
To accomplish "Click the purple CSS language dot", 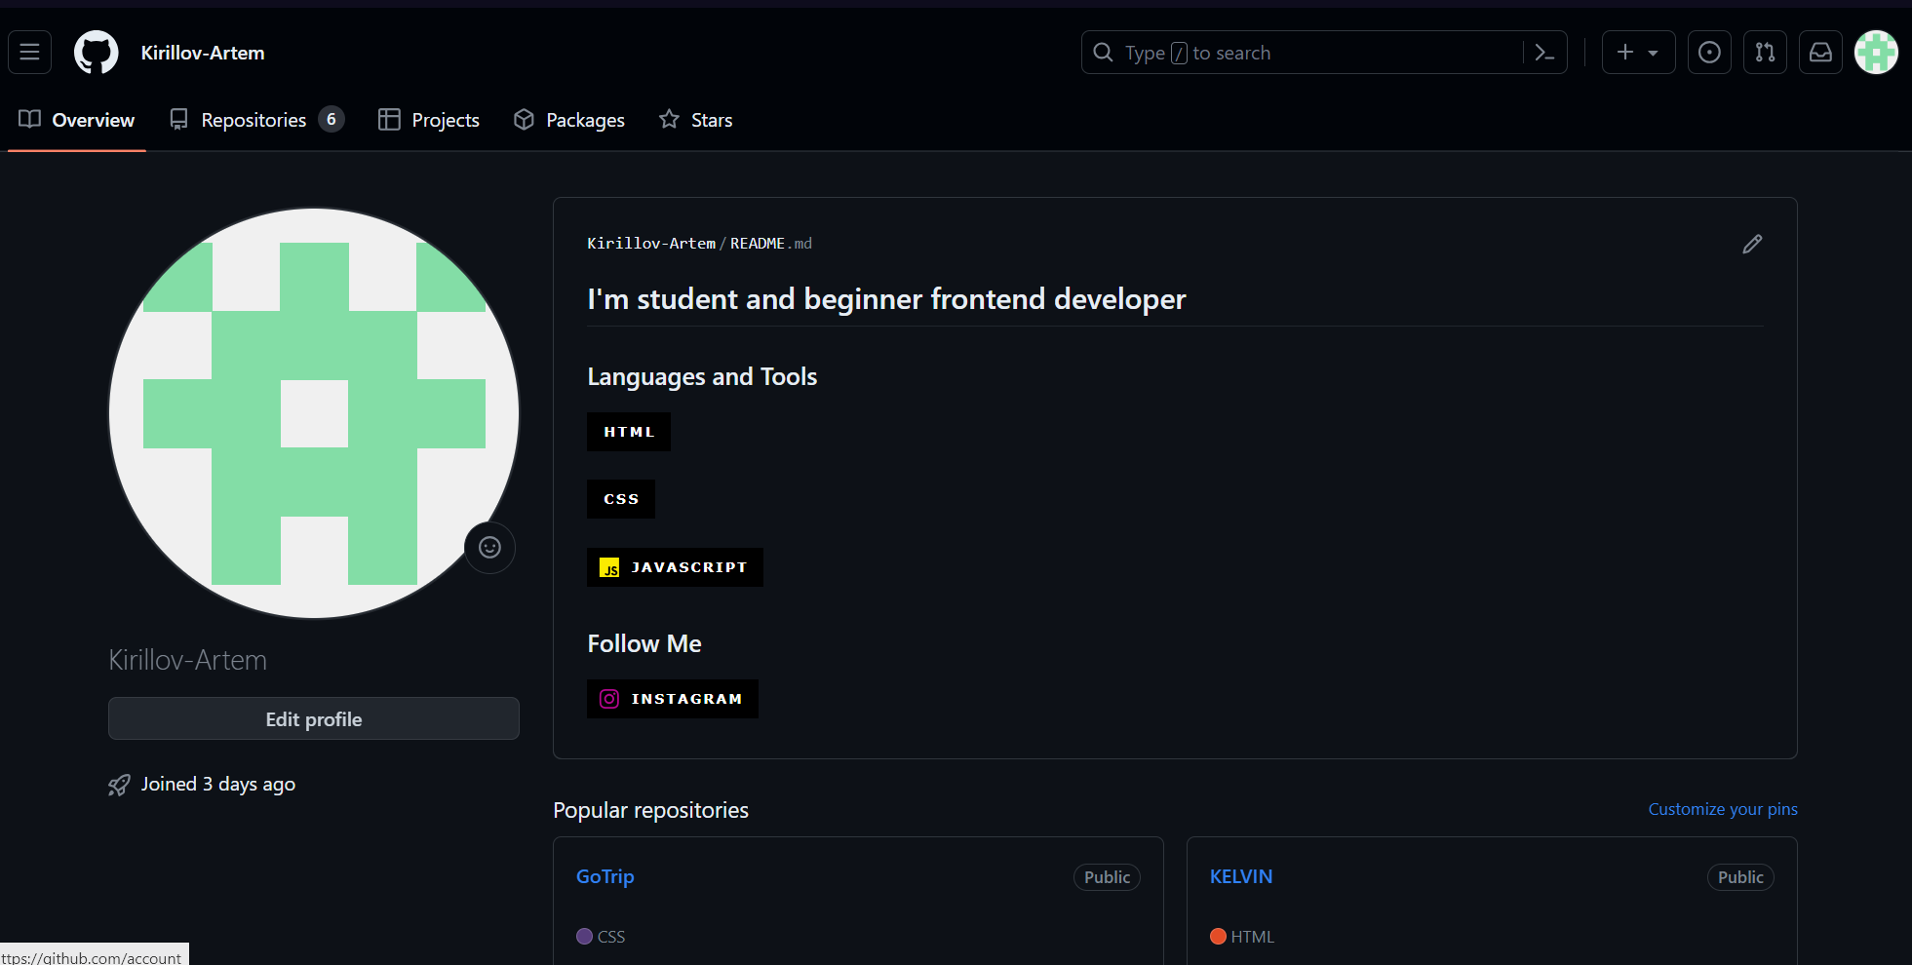I will click(585, 937).
